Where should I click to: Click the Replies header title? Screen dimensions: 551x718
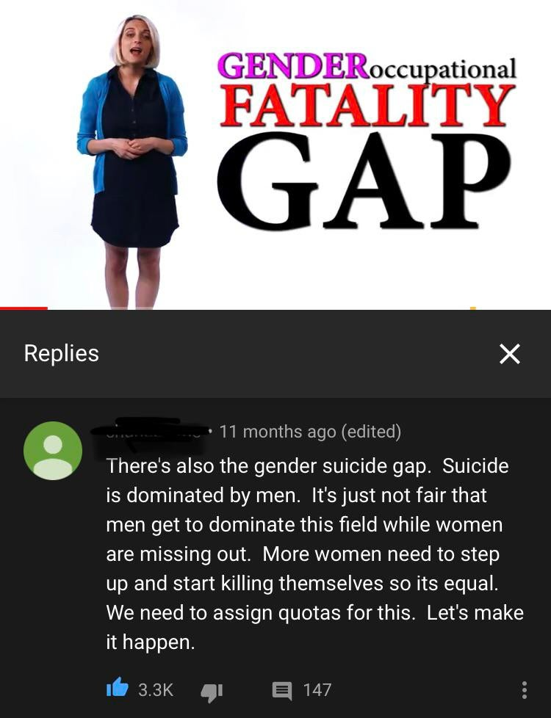point(62,353)
